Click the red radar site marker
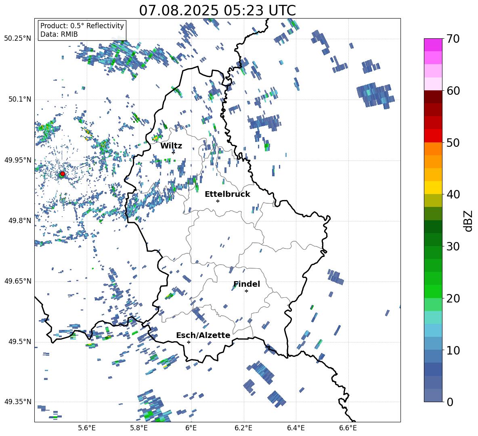The width and height of the screenshot is (478, 436). [x=63, y=173]
